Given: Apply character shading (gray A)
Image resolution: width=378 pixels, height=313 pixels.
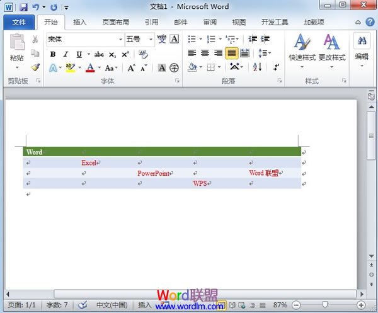Looking at the screenshot, I should click(162, 68).
